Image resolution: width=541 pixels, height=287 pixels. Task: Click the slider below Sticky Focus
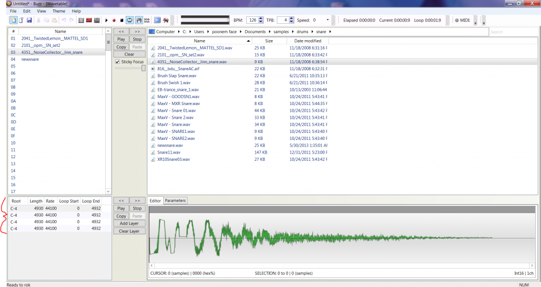click(130, 68)
